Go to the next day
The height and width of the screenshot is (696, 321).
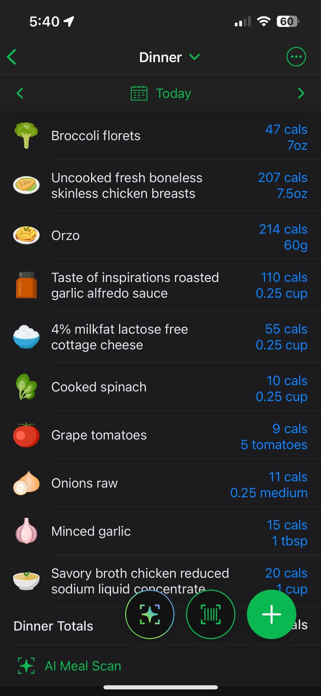click(301, 93)
